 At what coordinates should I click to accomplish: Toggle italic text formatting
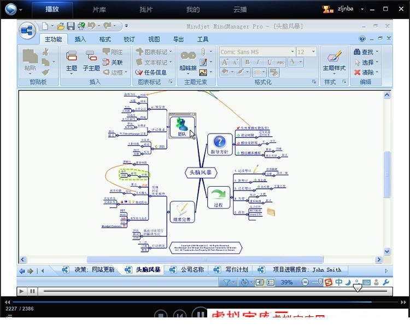(x=259, y=62)
